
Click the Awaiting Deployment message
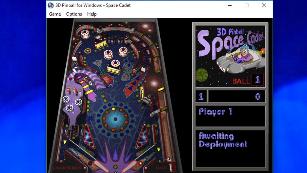click(223, 140)
